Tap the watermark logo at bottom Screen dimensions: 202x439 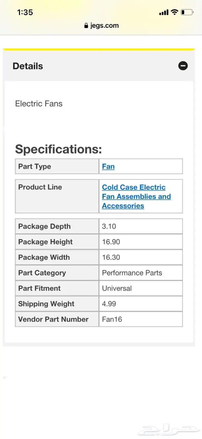pos(169,430)
